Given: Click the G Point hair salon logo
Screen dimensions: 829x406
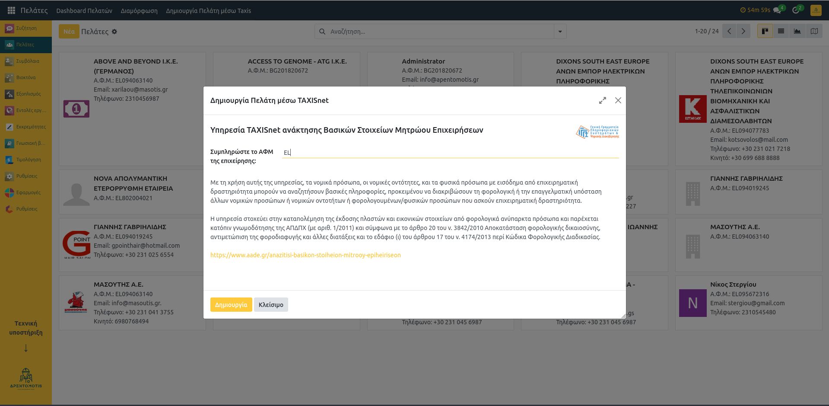Looking at the screenshot, I should point(76,245).
